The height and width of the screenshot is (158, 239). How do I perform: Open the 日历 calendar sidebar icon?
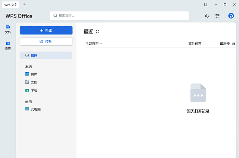tap(8, 45)
